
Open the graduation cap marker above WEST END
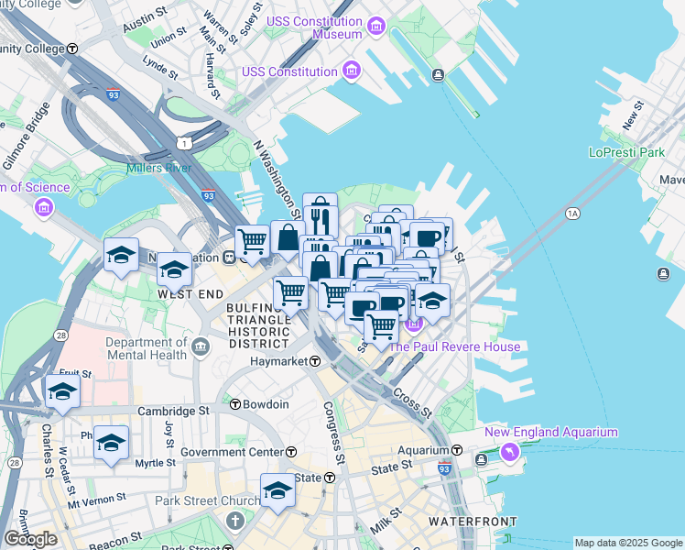point(174,272)
